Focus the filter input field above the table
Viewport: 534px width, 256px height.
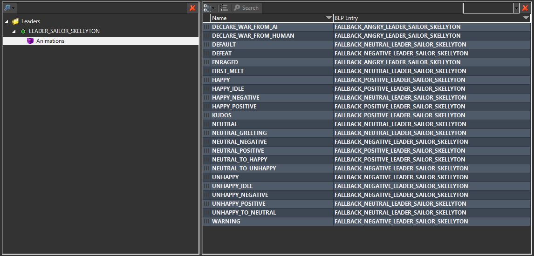click(488, 8)
